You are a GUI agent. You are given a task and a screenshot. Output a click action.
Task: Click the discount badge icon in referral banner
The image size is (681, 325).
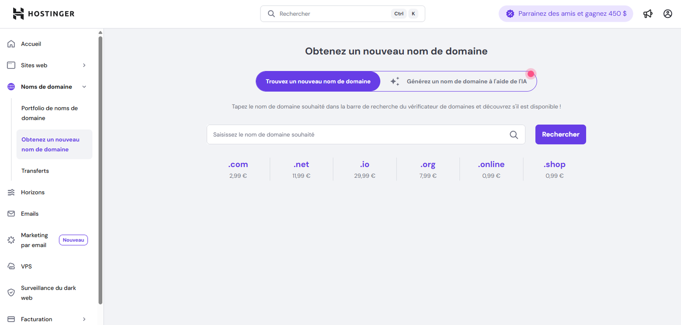pyautogui.click(x=510, y=14)
